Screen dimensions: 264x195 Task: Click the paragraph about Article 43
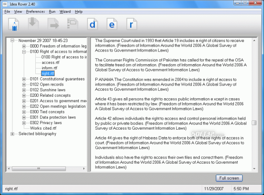[170, 104]
